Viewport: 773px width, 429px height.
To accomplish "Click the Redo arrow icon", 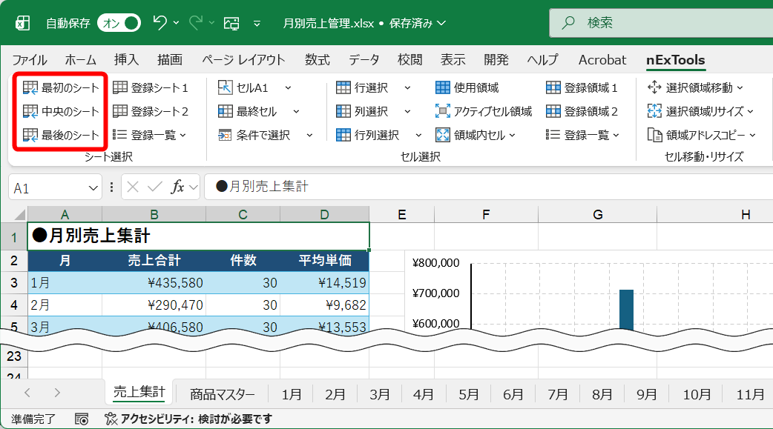I will [x=196, y=23].
